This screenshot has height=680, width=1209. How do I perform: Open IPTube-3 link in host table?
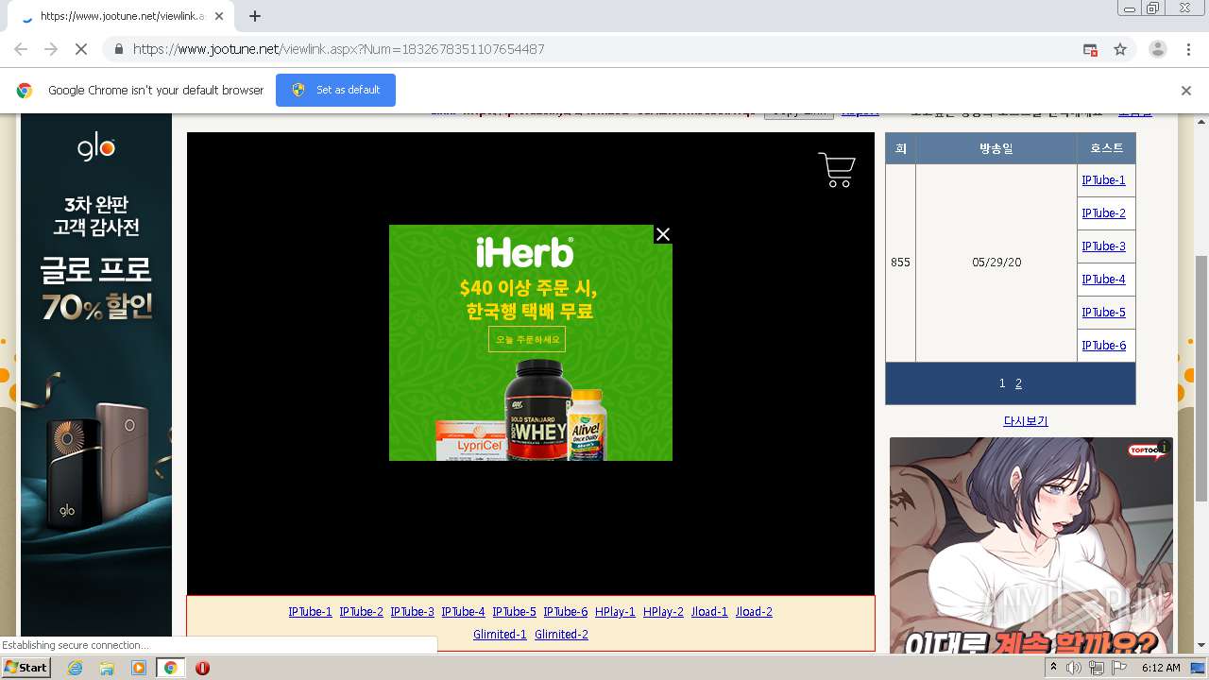[1103, 246]
